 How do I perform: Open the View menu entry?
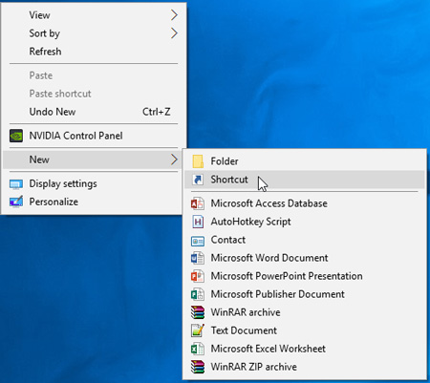(x=93, y=15)
